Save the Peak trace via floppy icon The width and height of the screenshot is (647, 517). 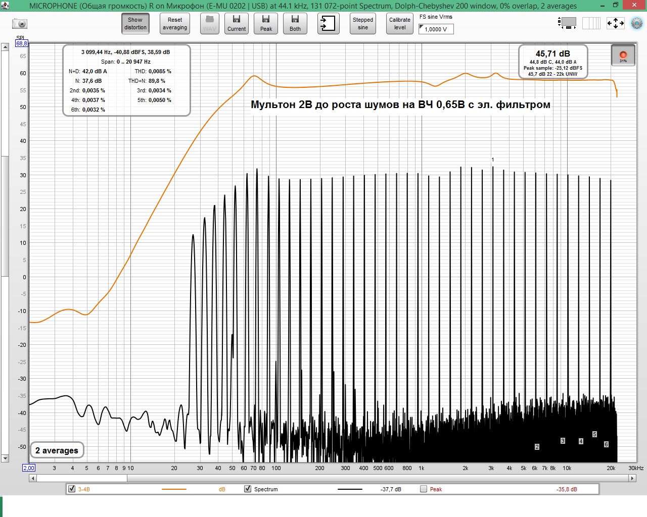click(x=266, y=23)
